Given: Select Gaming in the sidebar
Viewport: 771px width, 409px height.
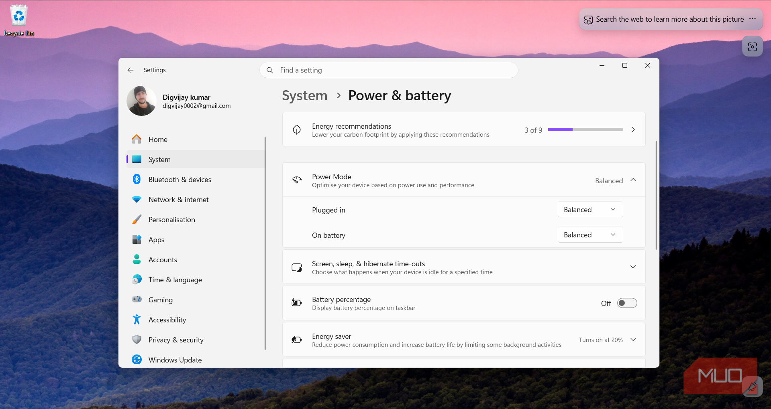Looking at the screenshot, I should (196, 300).
